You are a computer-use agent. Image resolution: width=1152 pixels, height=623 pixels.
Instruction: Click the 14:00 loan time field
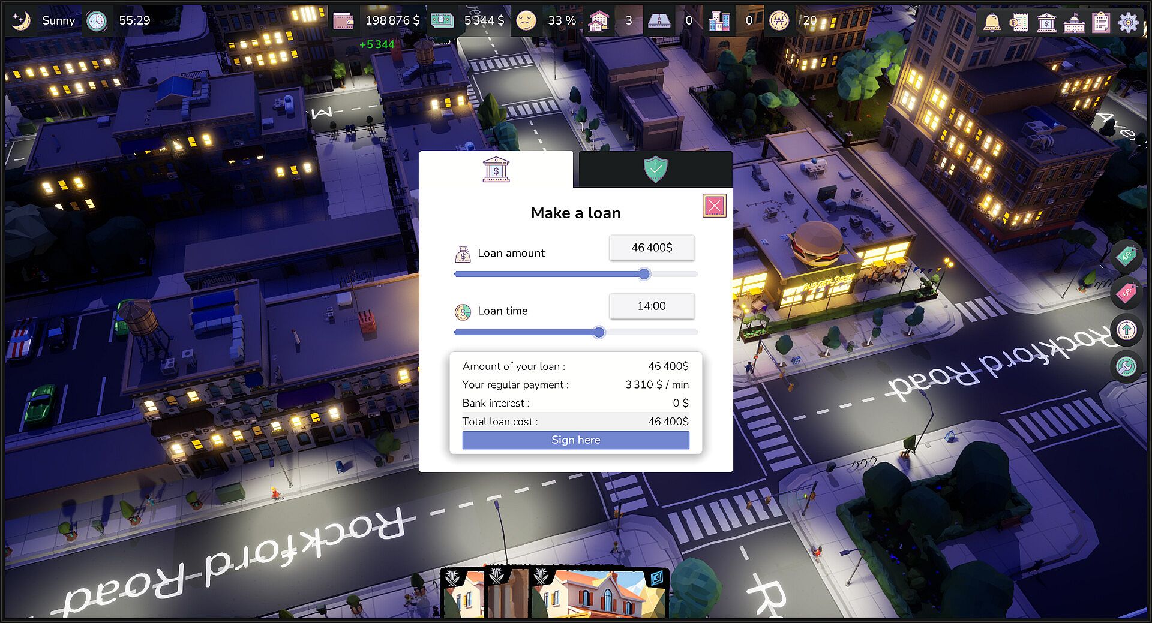click(652, 306)
